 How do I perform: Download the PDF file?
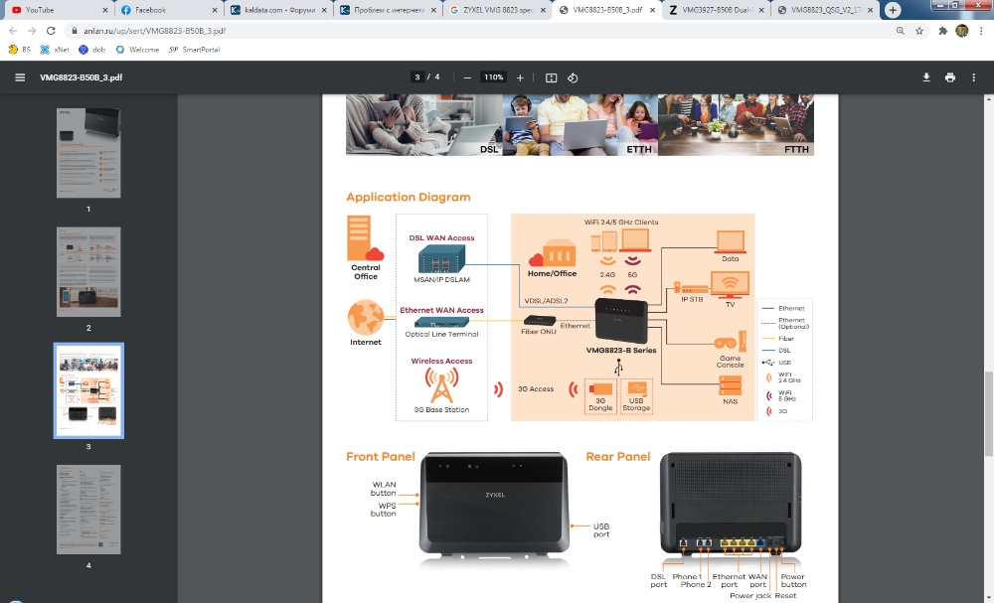[926, 77]
